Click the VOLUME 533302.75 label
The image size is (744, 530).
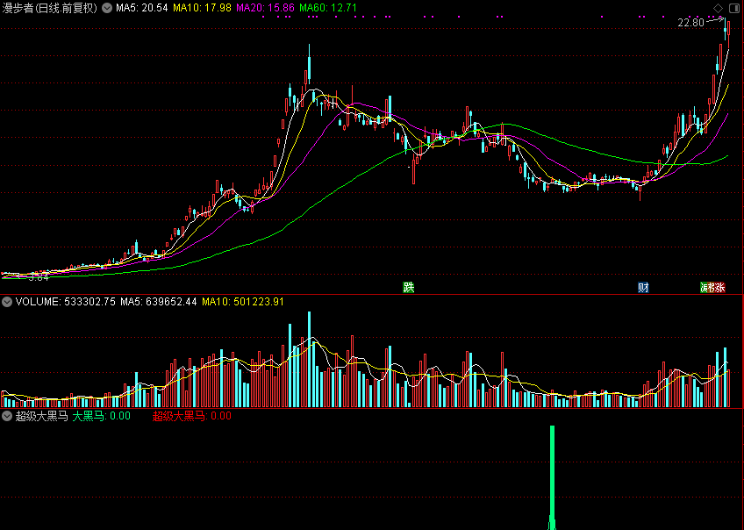tap(66, 302)
